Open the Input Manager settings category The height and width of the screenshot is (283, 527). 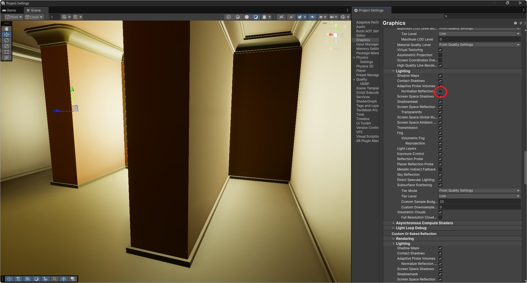coord(367,44)
